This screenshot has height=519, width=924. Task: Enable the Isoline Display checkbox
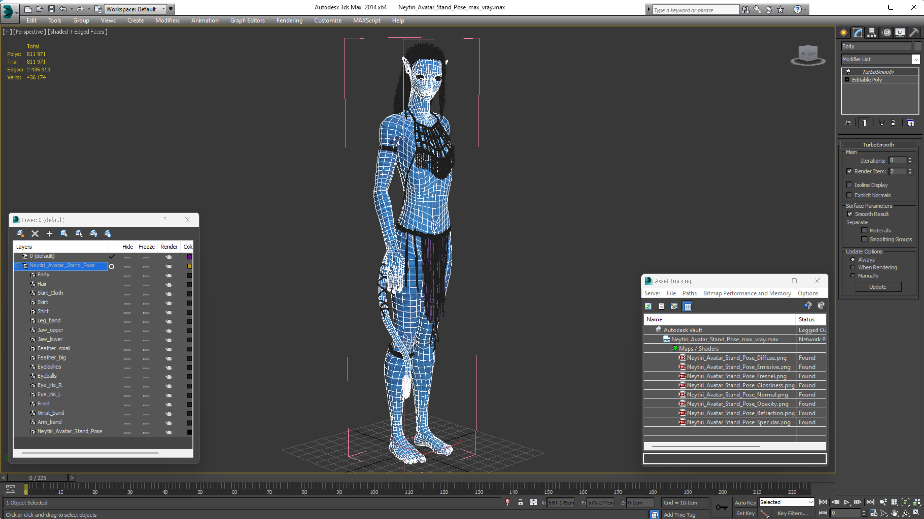pos(850,185)
